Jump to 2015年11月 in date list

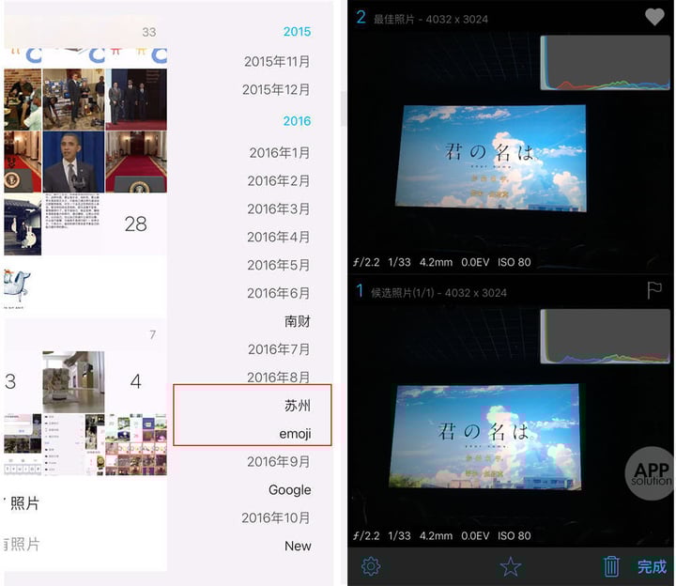pyautogui.click(x=277, y=62)
